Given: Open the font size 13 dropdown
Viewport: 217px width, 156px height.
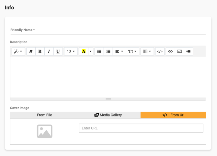Looking at the screenshot, I should click(x=71, y=51).
